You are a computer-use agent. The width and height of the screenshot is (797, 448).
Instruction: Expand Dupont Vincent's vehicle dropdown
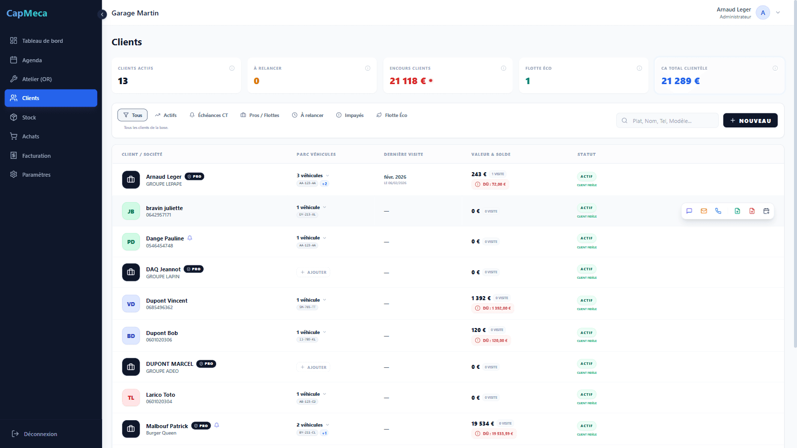click(x=325, y=300)
